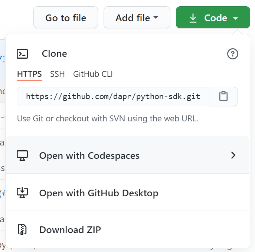Expand the Open with Codespaces chevron
255x252 pixels.
click(x=233, y=155)
